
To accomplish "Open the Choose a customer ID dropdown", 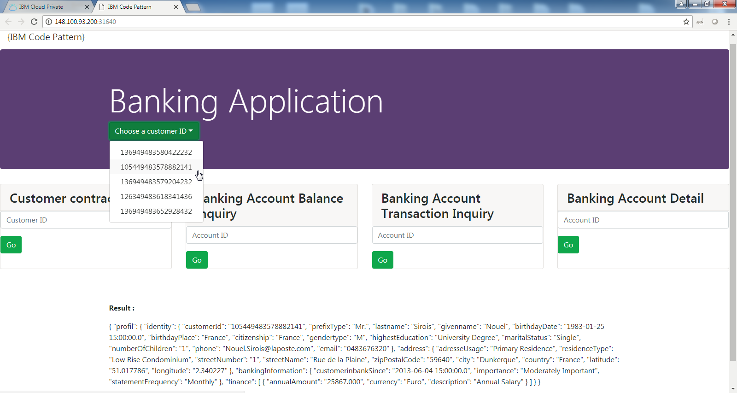I will [x=154, y=131].
